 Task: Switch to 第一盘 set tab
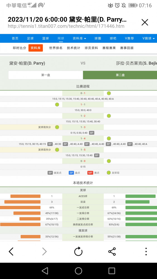[46, 75]
